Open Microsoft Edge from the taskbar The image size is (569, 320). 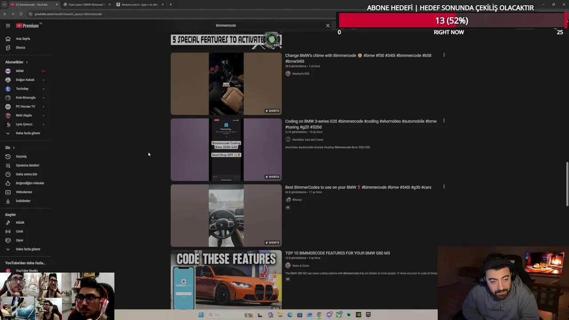click(290, 315)
